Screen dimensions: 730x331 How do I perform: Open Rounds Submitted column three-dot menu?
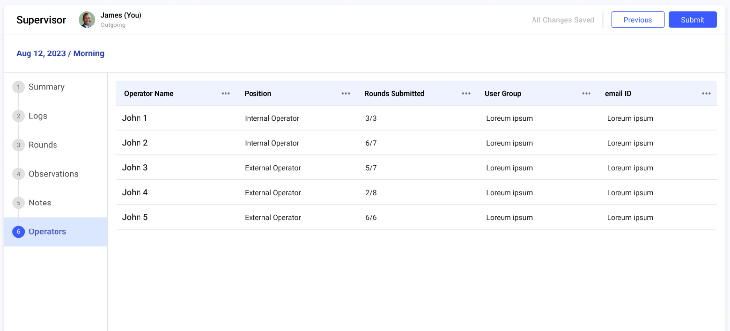click(466, 94)
